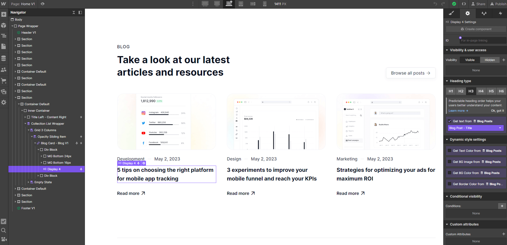Image resolution: width=507 pixels, height=245 pixels.
Task: Click the Create component button
Action: pyautogui.click(x=476, y=29)
